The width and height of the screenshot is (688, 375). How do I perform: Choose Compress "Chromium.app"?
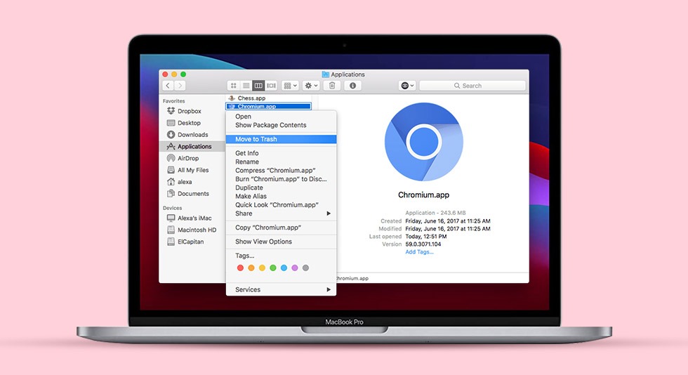pyautogui.click(x=281, y=171)
